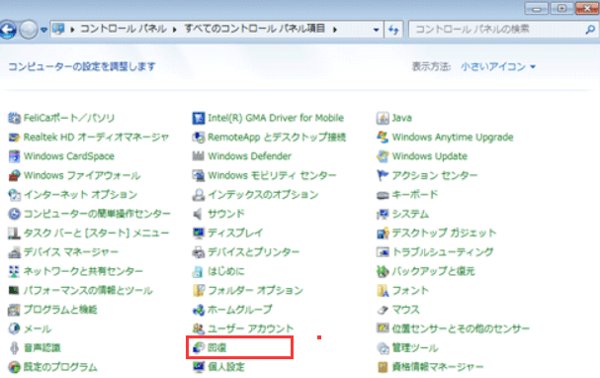
Task: Open トラブルシューティング link
Action: [x=443, y=252]
